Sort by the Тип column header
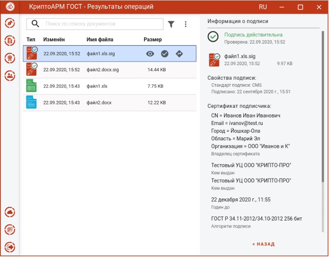Image resolution: width=329 pixels, height=257 pixels. coord(31,40)
